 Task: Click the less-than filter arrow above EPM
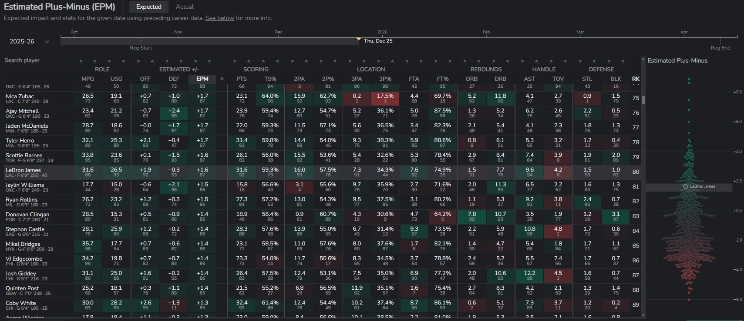[209, 61]
